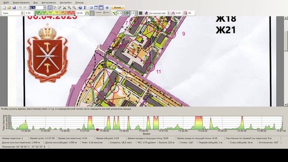
Task: Open the Редактировать menu
Action: 21,3
